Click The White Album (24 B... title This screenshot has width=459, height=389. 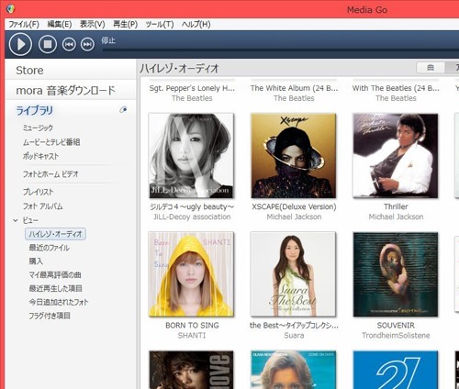pyautogui.click(x=294, y=88)
